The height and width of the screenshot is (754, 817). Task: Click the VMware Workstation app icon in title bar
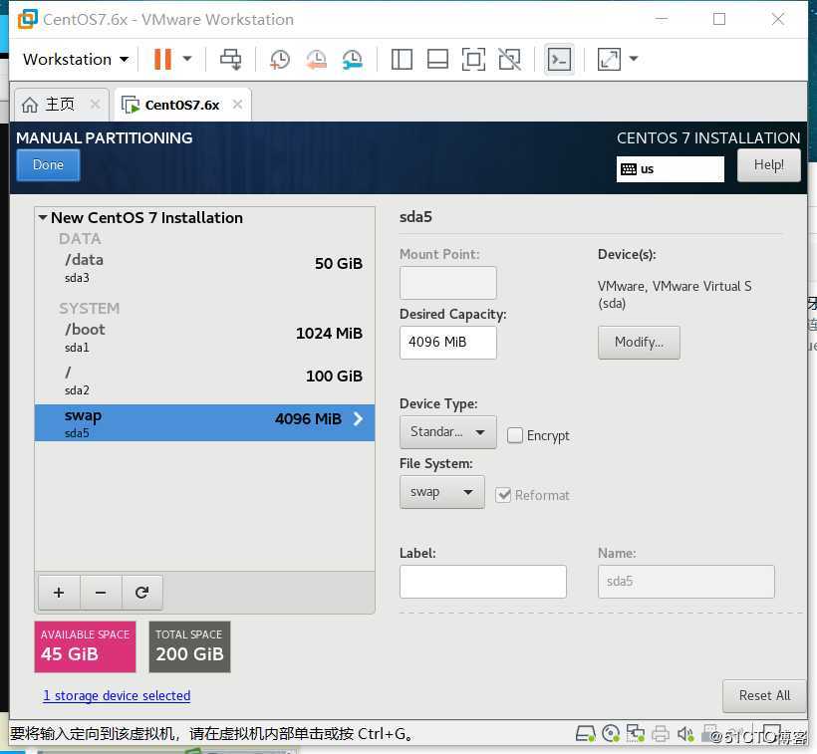click(x=28, y=19)
